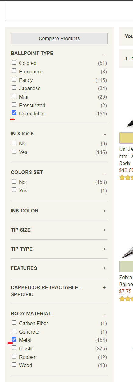Uncheck the Retractable ballpoint type checkbox
Viewport: 133px width, 382px height.
14,113
